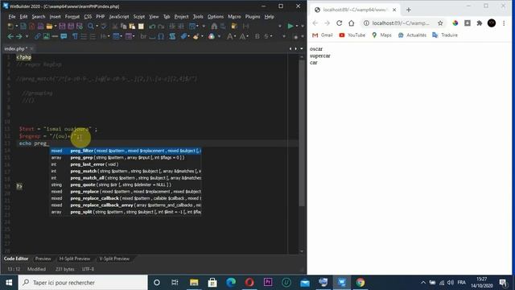Viewport: 515px width, 290px height.
Task: Open the Traduire bookmark in Chrome
Action: pos(445,35)
